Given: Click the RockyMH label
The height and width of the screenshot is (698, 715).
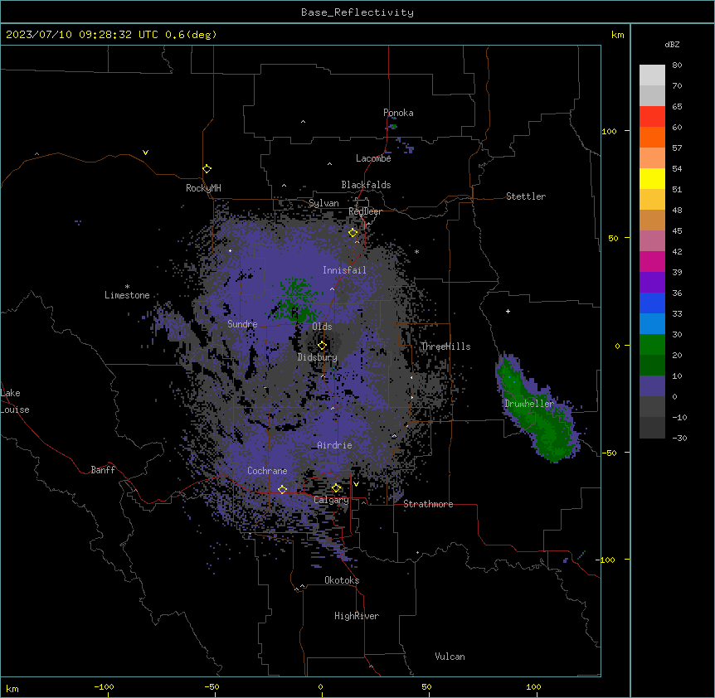Looking at the screenshot, I should point(203,188).
